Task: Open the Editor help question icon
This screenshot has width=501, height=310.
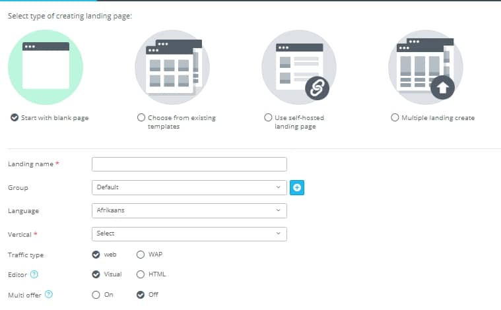Action: [34, 274]
